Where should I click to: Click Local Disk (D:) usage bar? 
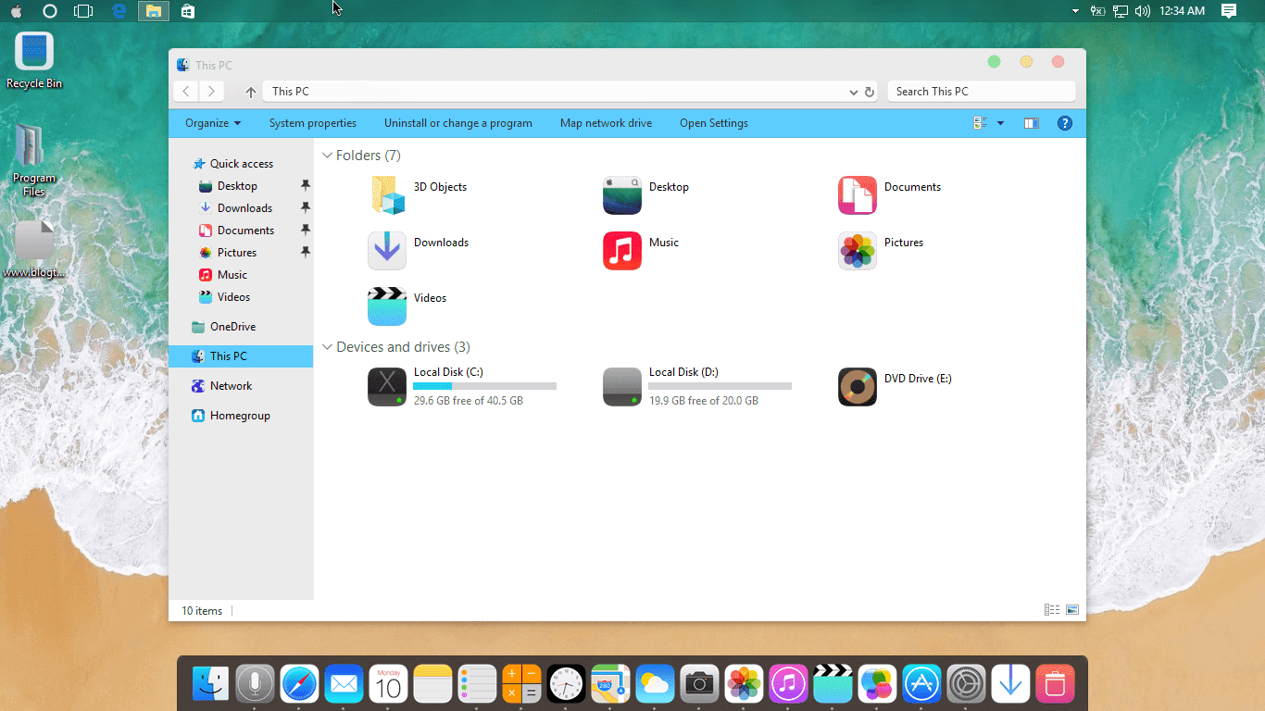(720, 386)
